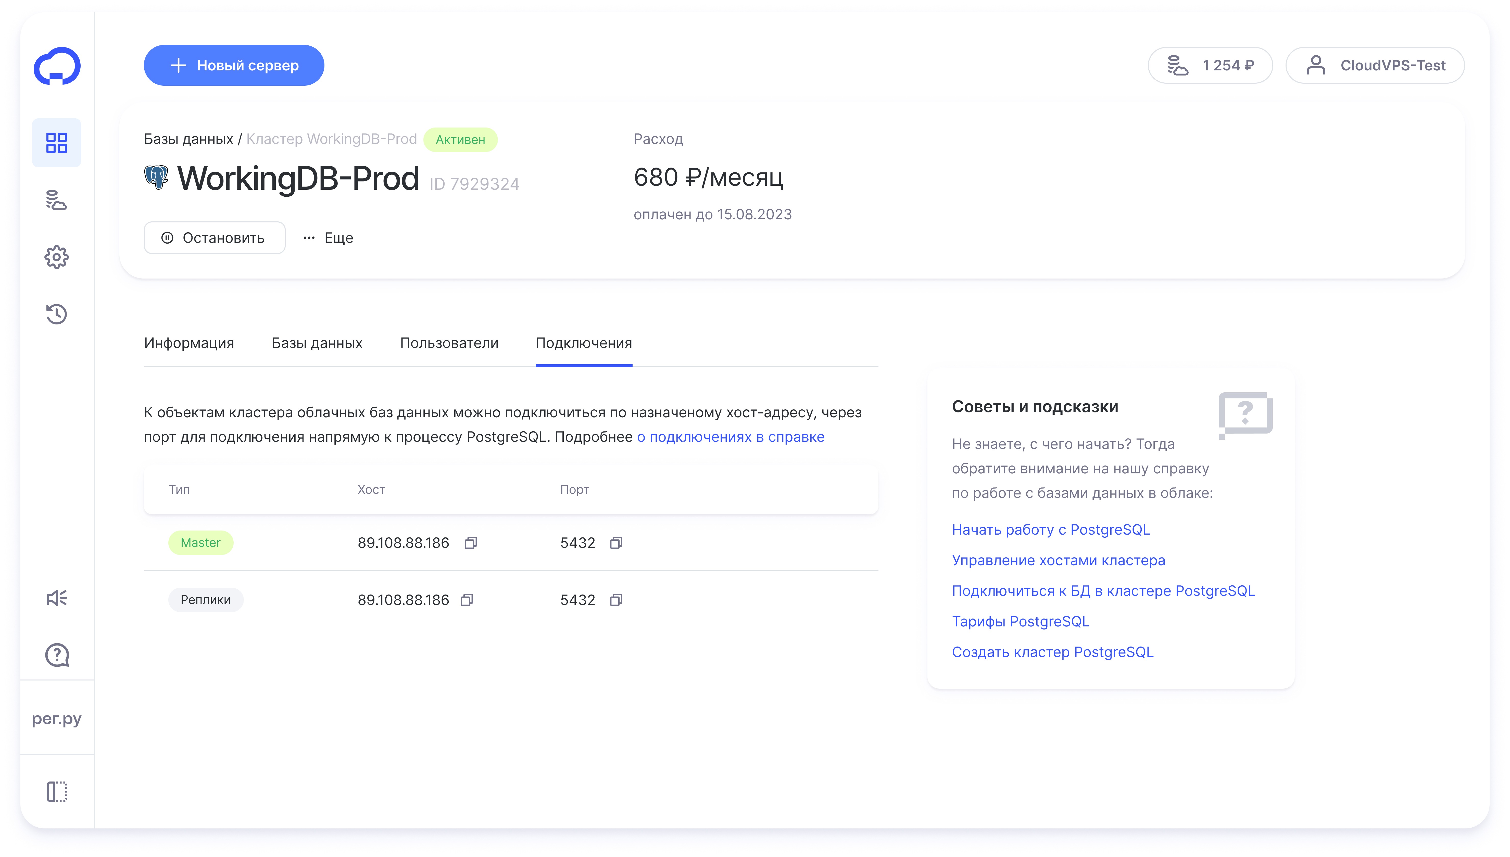Switch to the Базы данных tab
This screenshot has width=1510, height=857.
point(317,343)
